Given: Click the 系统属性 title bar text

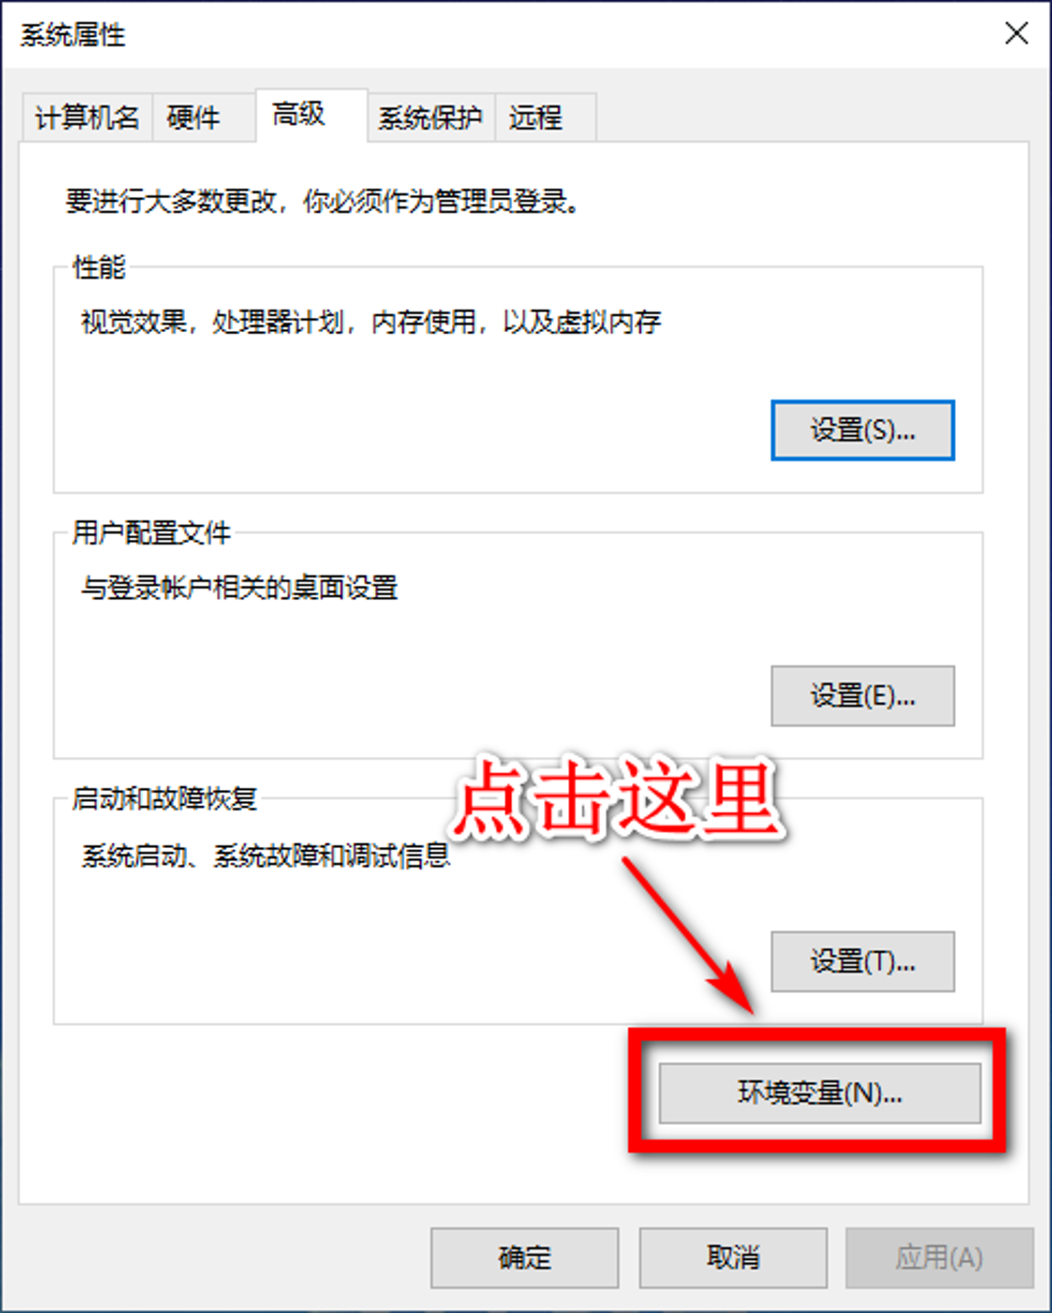Looking at the screenshot, I should coord(72,35).
